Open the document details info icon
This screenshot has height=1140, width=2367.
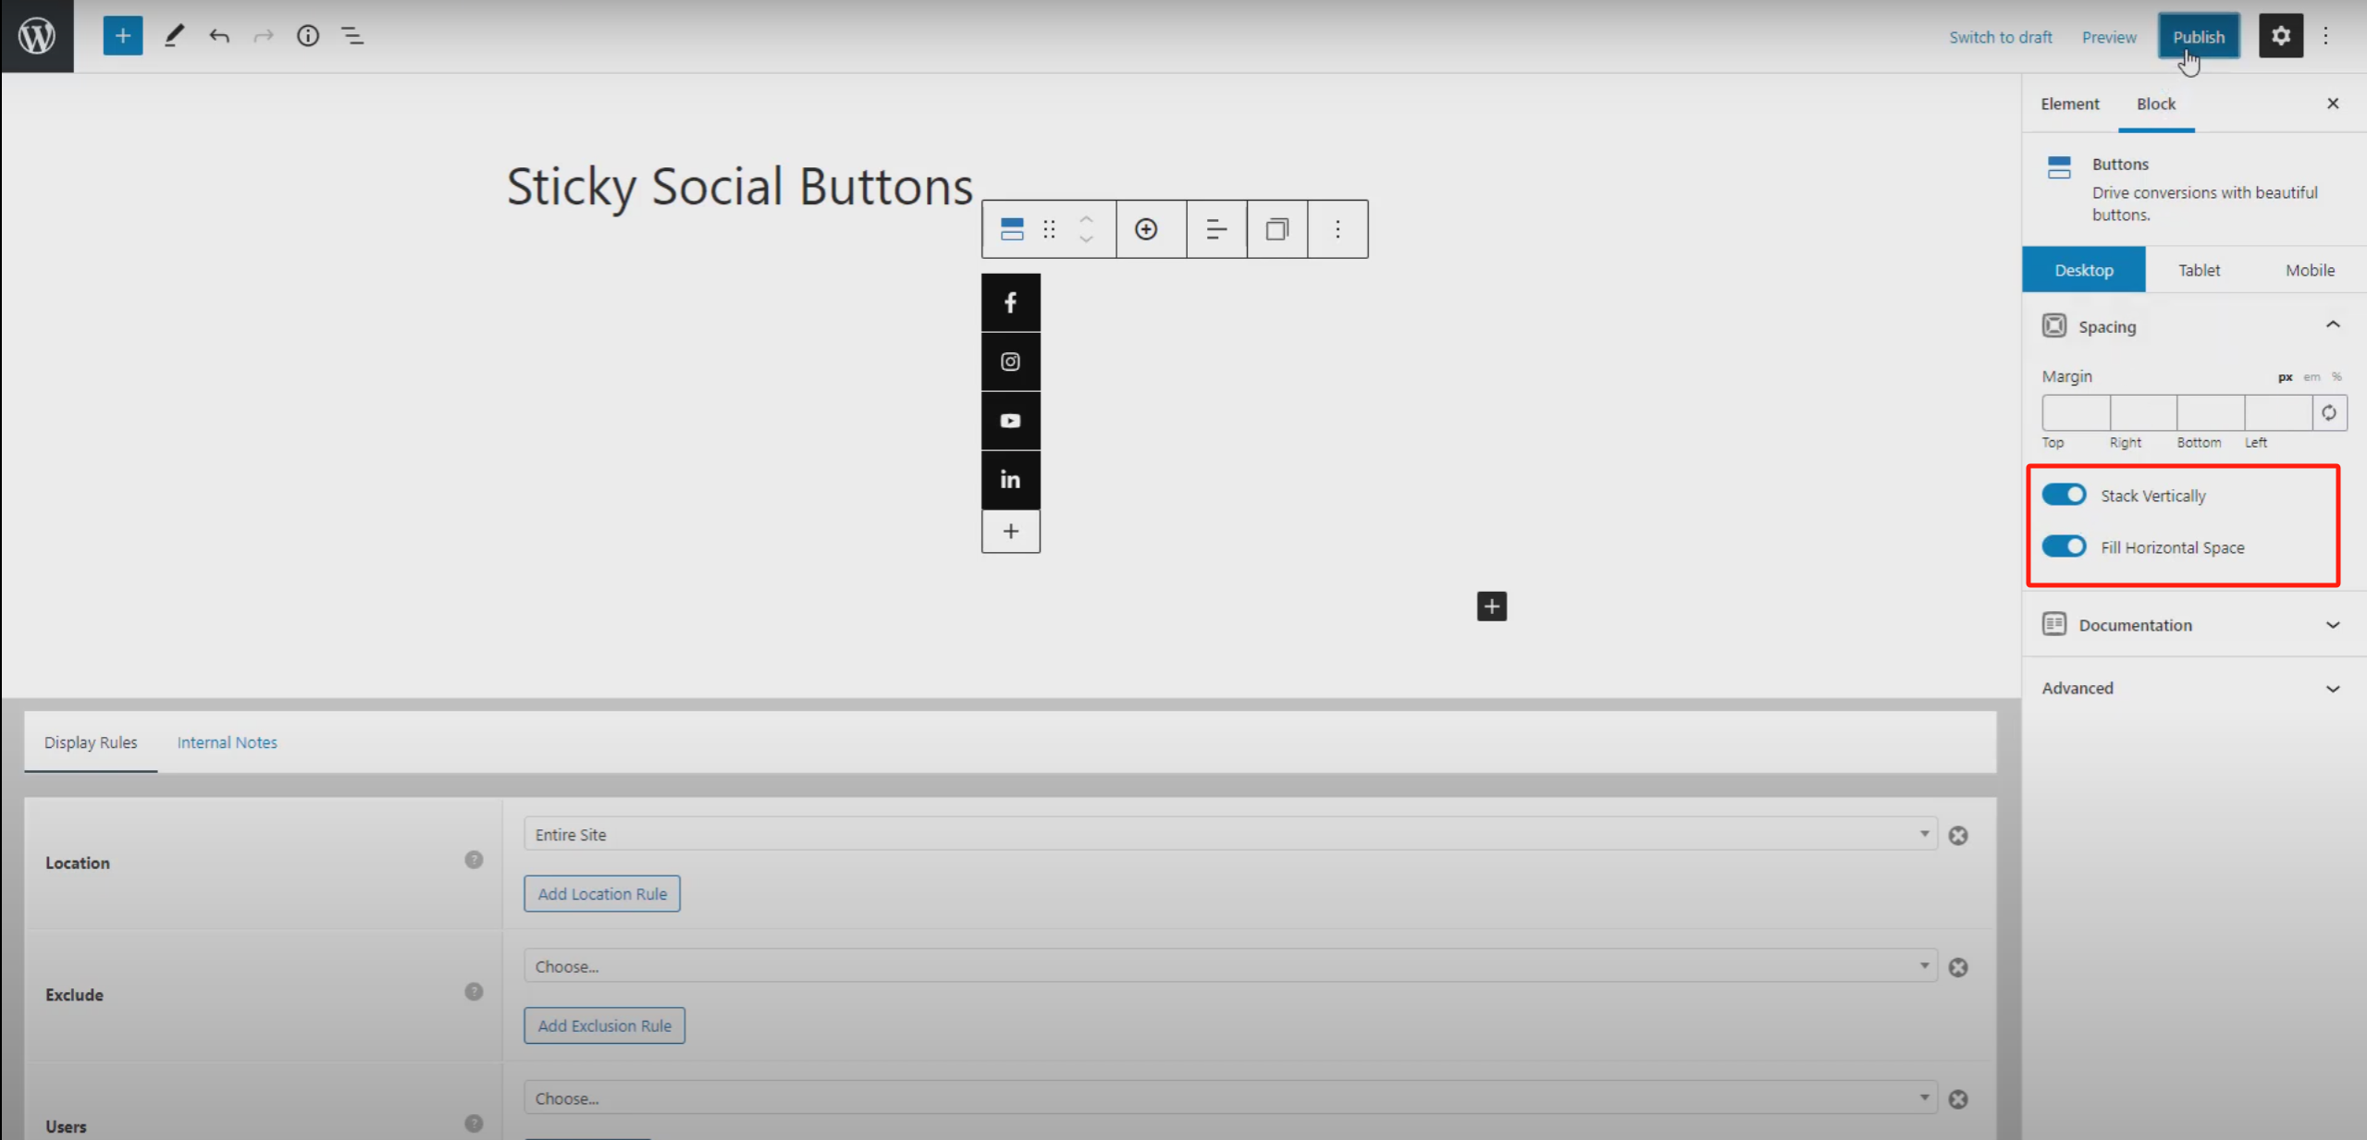[307, 36]
